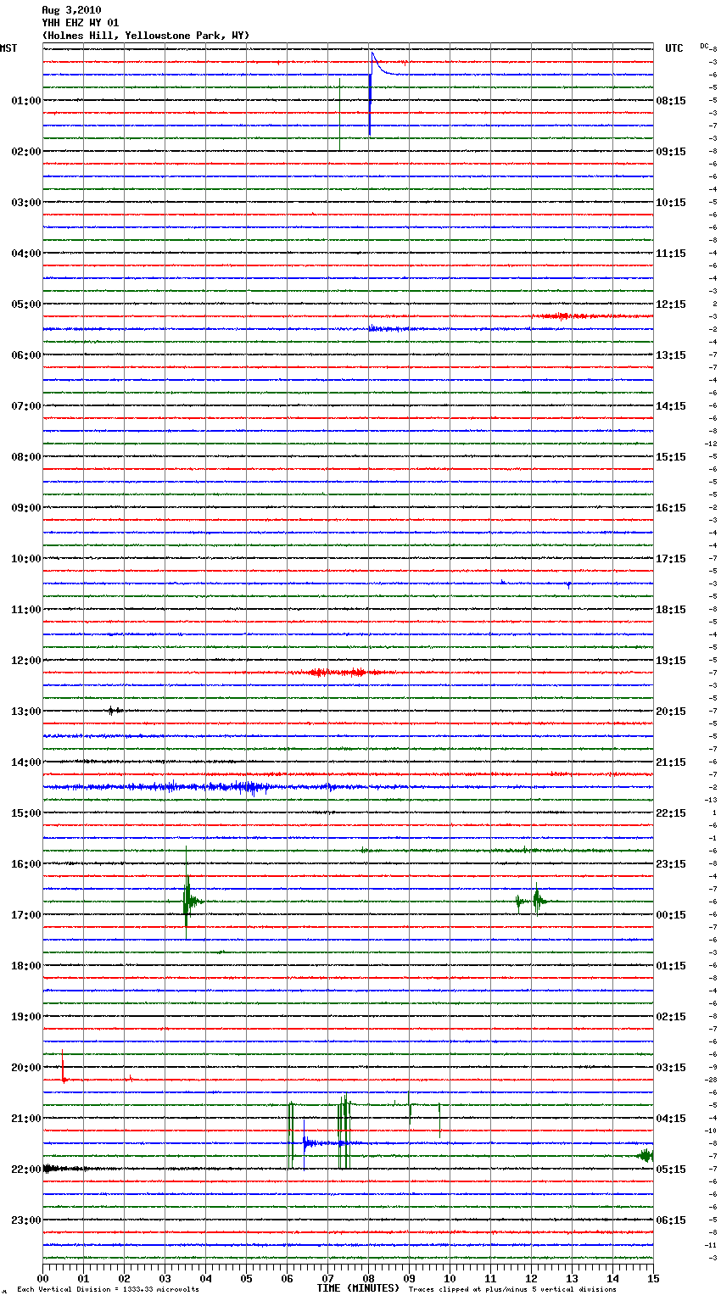Click the Aug 3,2010 date heading

pyautogui.click(x=71, y=10)
